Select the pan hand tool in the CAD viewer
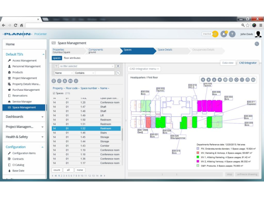This screenshot has width=264, height=198. pos(248,80)
